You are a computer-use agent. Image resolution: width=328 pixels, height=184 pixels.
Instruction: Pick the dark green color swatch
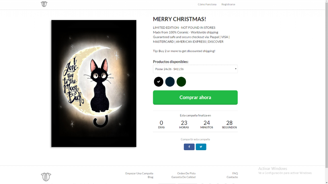(x=181, y=82)
